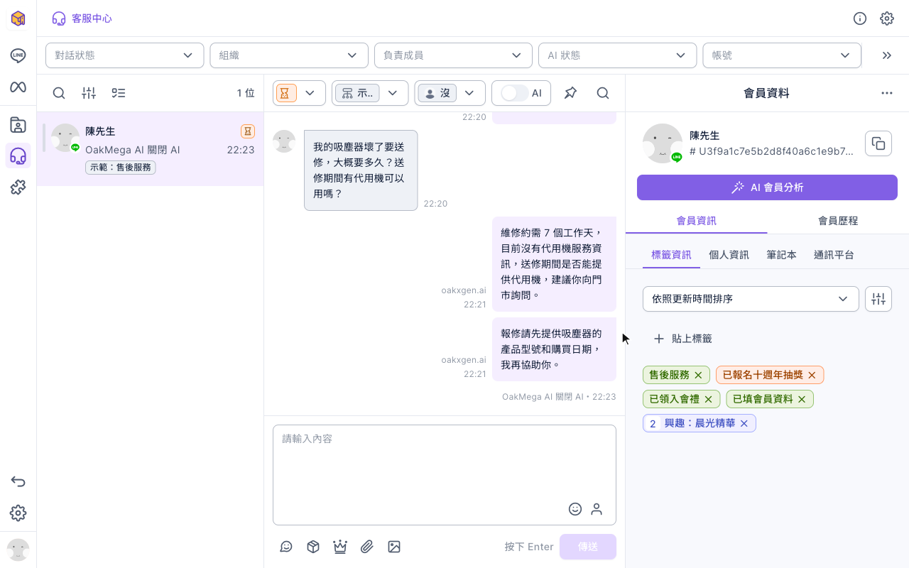
Task: Open the emoji picker
Action: pos(575,509)
